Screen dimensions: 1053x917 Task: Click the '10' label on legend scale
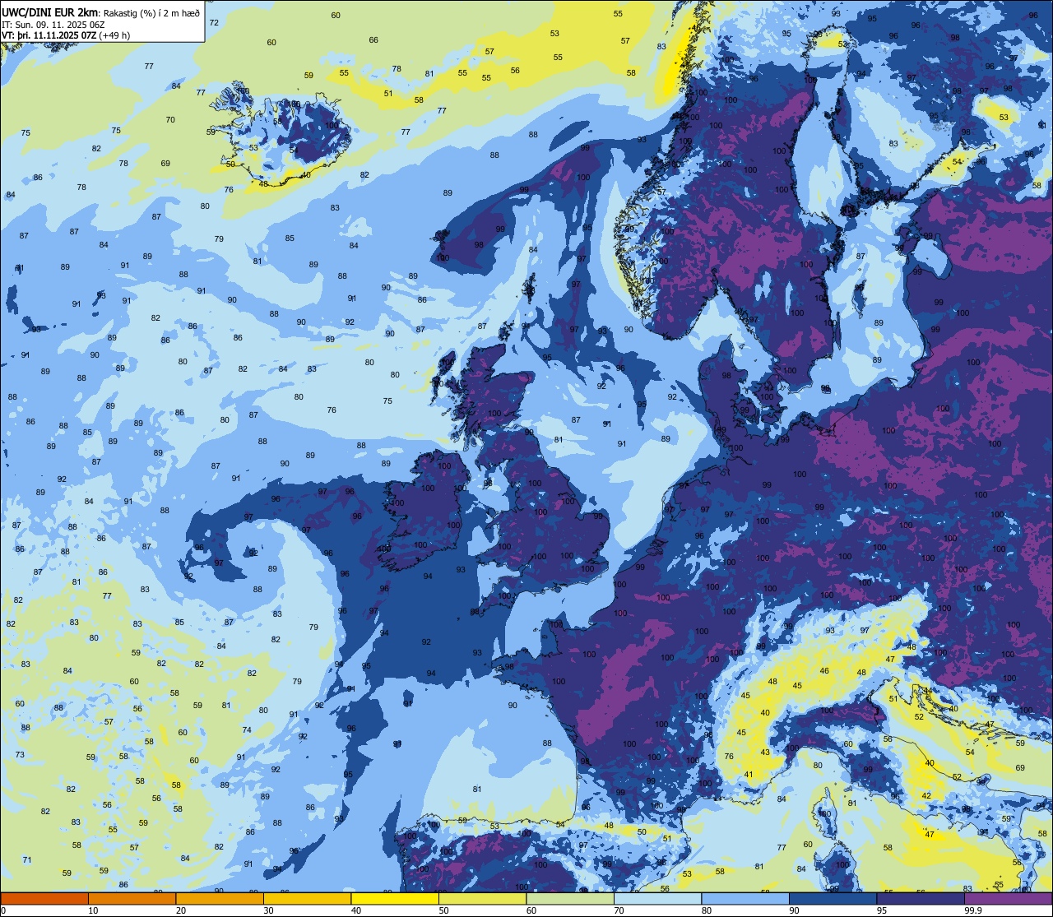pyautogui.click(x=93, y=910)
